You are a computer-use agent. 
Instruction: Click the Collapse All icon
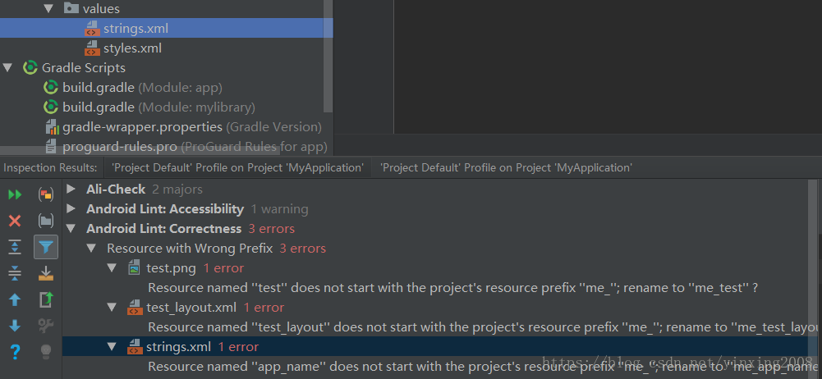click(16, 273)
